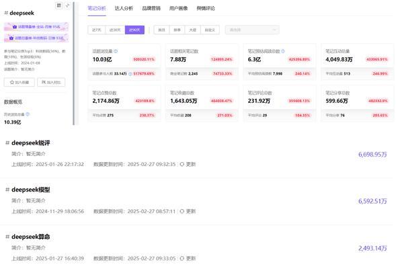Click the crown icon in the first ranking badge
The image size is (396, 269).
[x=15, y=26]
